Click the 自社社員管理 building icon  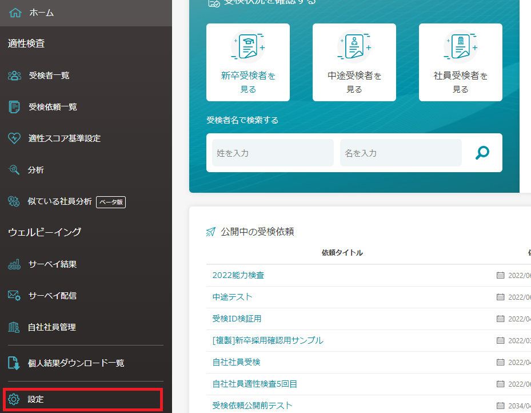click(14, 327)
